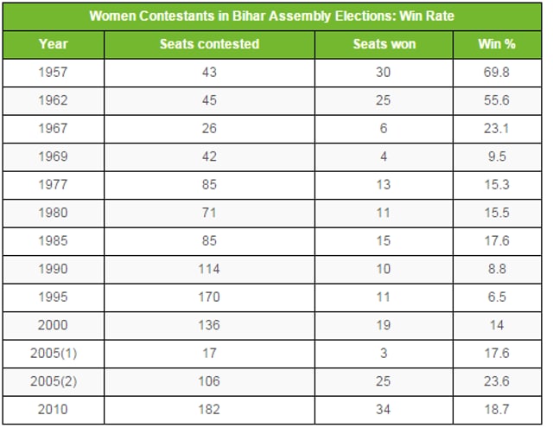Click the Seats contested column header
This screenshot has height=428, width=553.
click(x=209, y=44)
